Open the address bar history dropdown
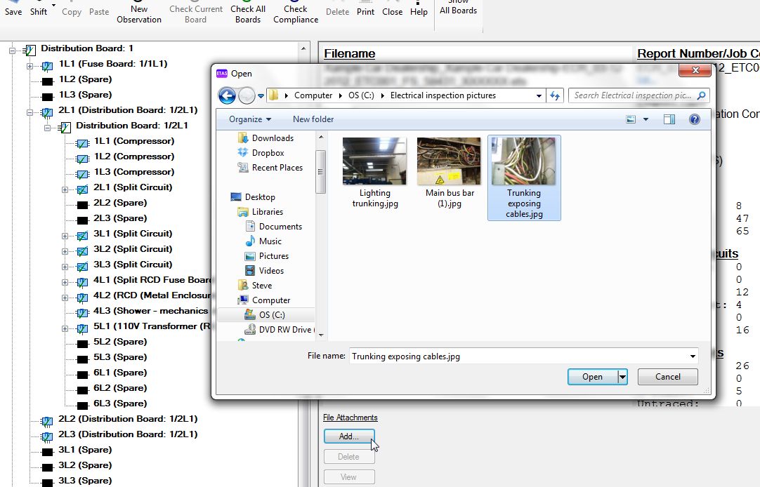 [x=539, y=96]
